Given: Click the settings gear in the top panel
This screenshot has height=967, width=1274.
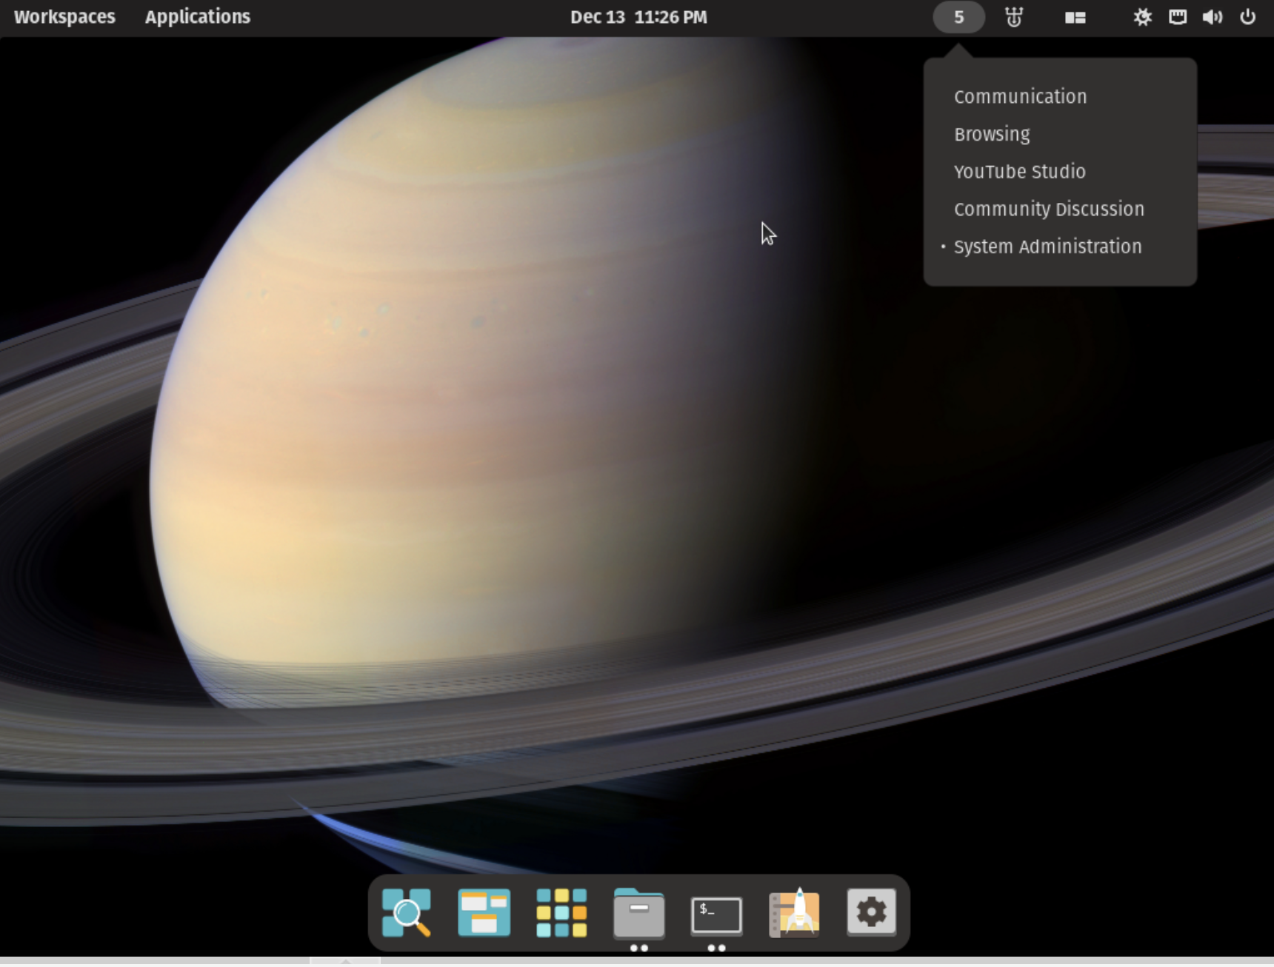Looking at the screenshot, I should pyautogui.click(x=1142, y=16).
